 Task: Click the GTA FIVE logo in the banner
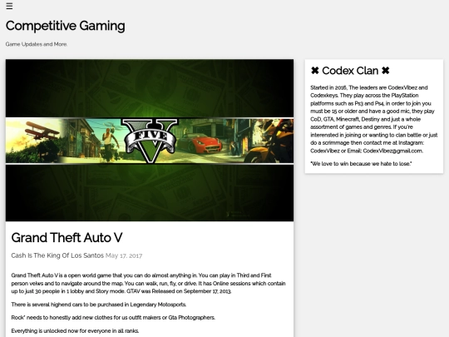click(x=150, y=141)
